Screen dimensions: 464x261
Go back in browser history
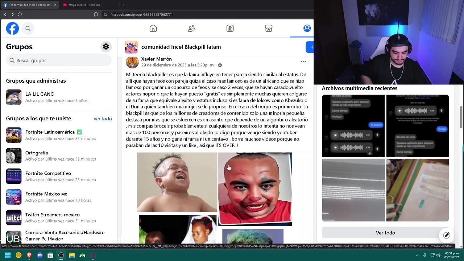coord(5,14)
